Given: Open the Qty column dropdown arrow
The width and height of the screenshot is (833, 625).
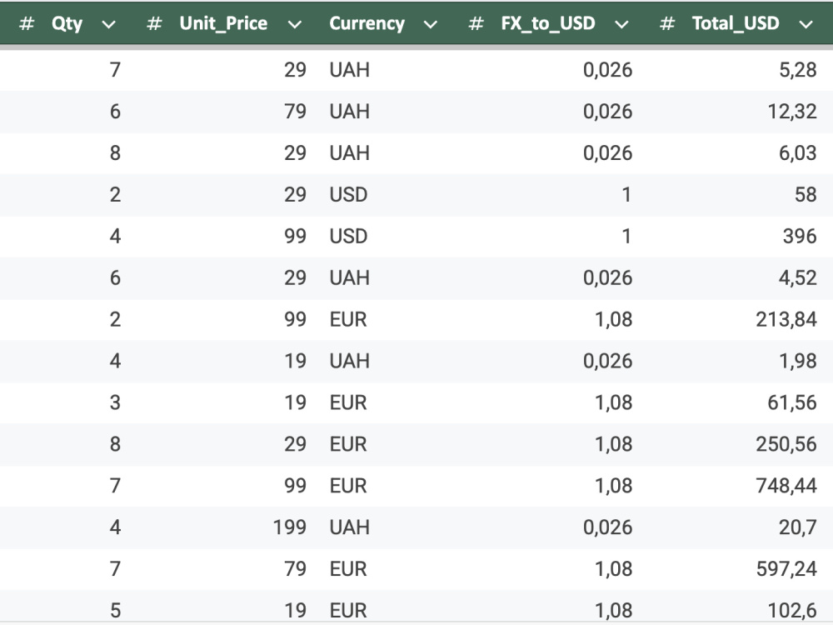Looking at the screenshot, I should 108,24.
